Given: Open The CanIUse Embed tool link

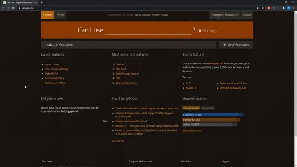Looking at the screenshot, I should (147, 109).
